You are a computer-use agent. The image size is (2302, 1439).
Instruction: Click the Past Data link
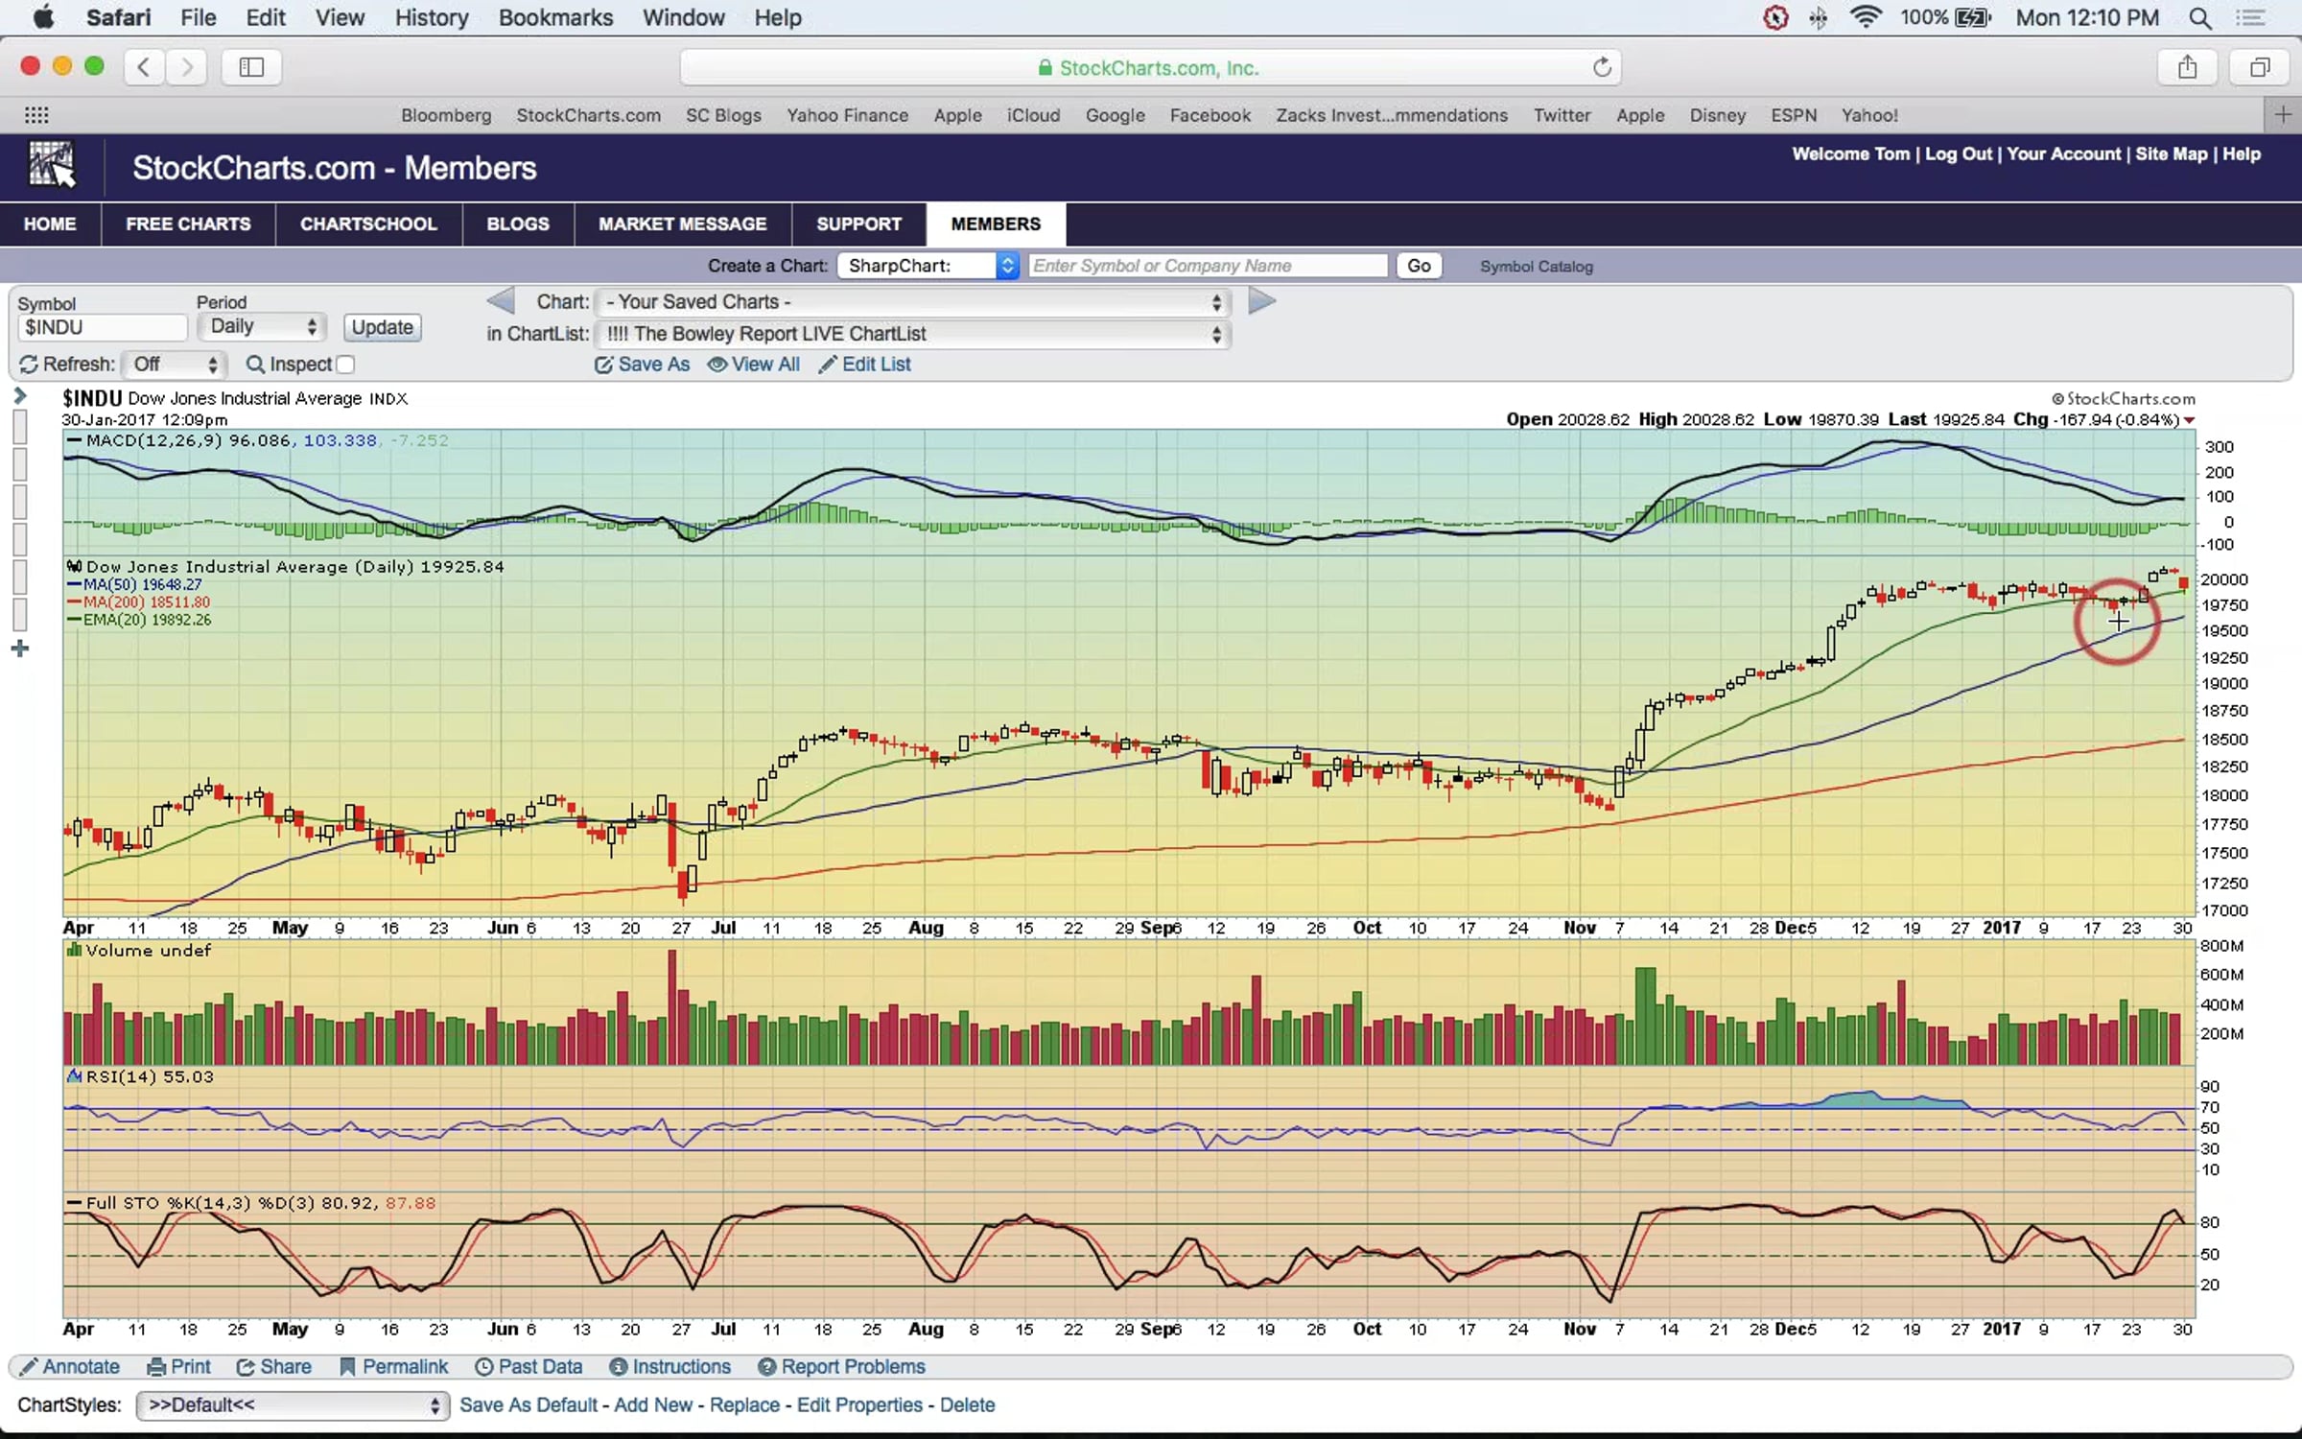[x=529, y=1367]
